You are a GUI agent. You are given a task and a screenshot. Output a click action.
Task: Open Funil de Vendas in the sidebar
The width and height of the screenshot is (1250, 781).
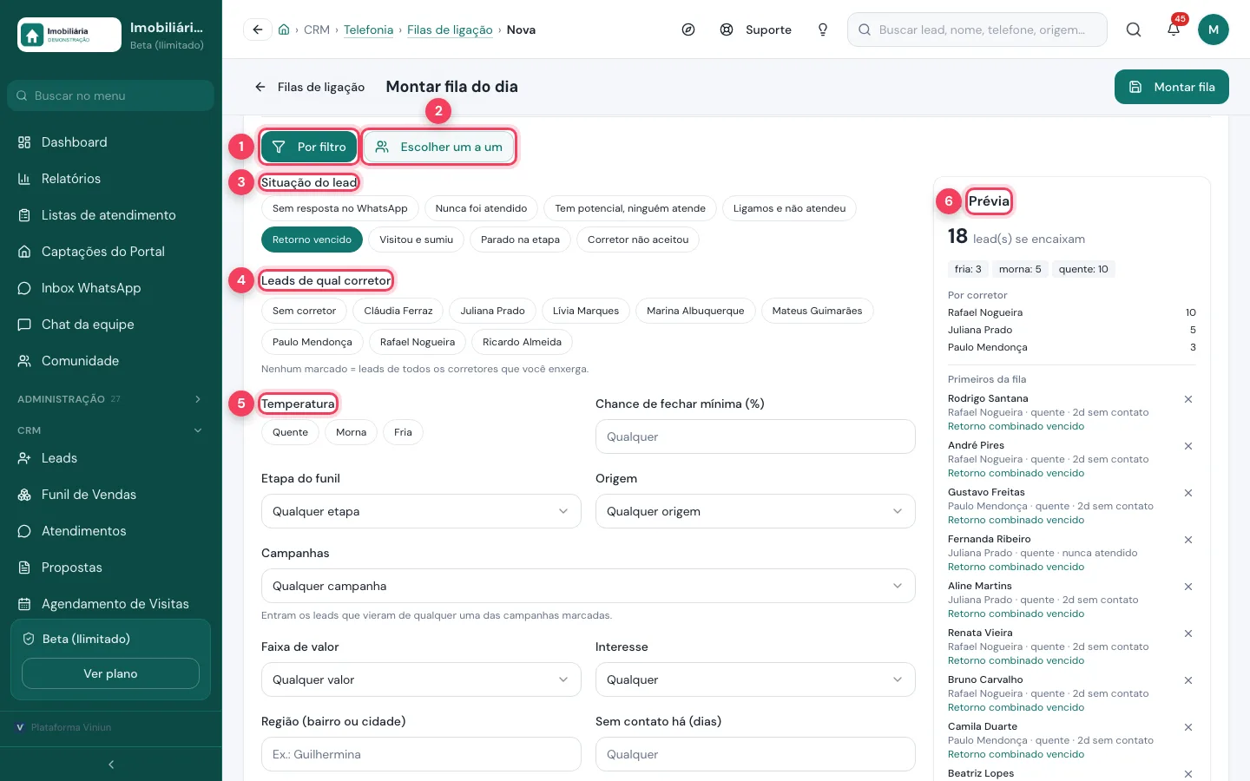point(89,495)
